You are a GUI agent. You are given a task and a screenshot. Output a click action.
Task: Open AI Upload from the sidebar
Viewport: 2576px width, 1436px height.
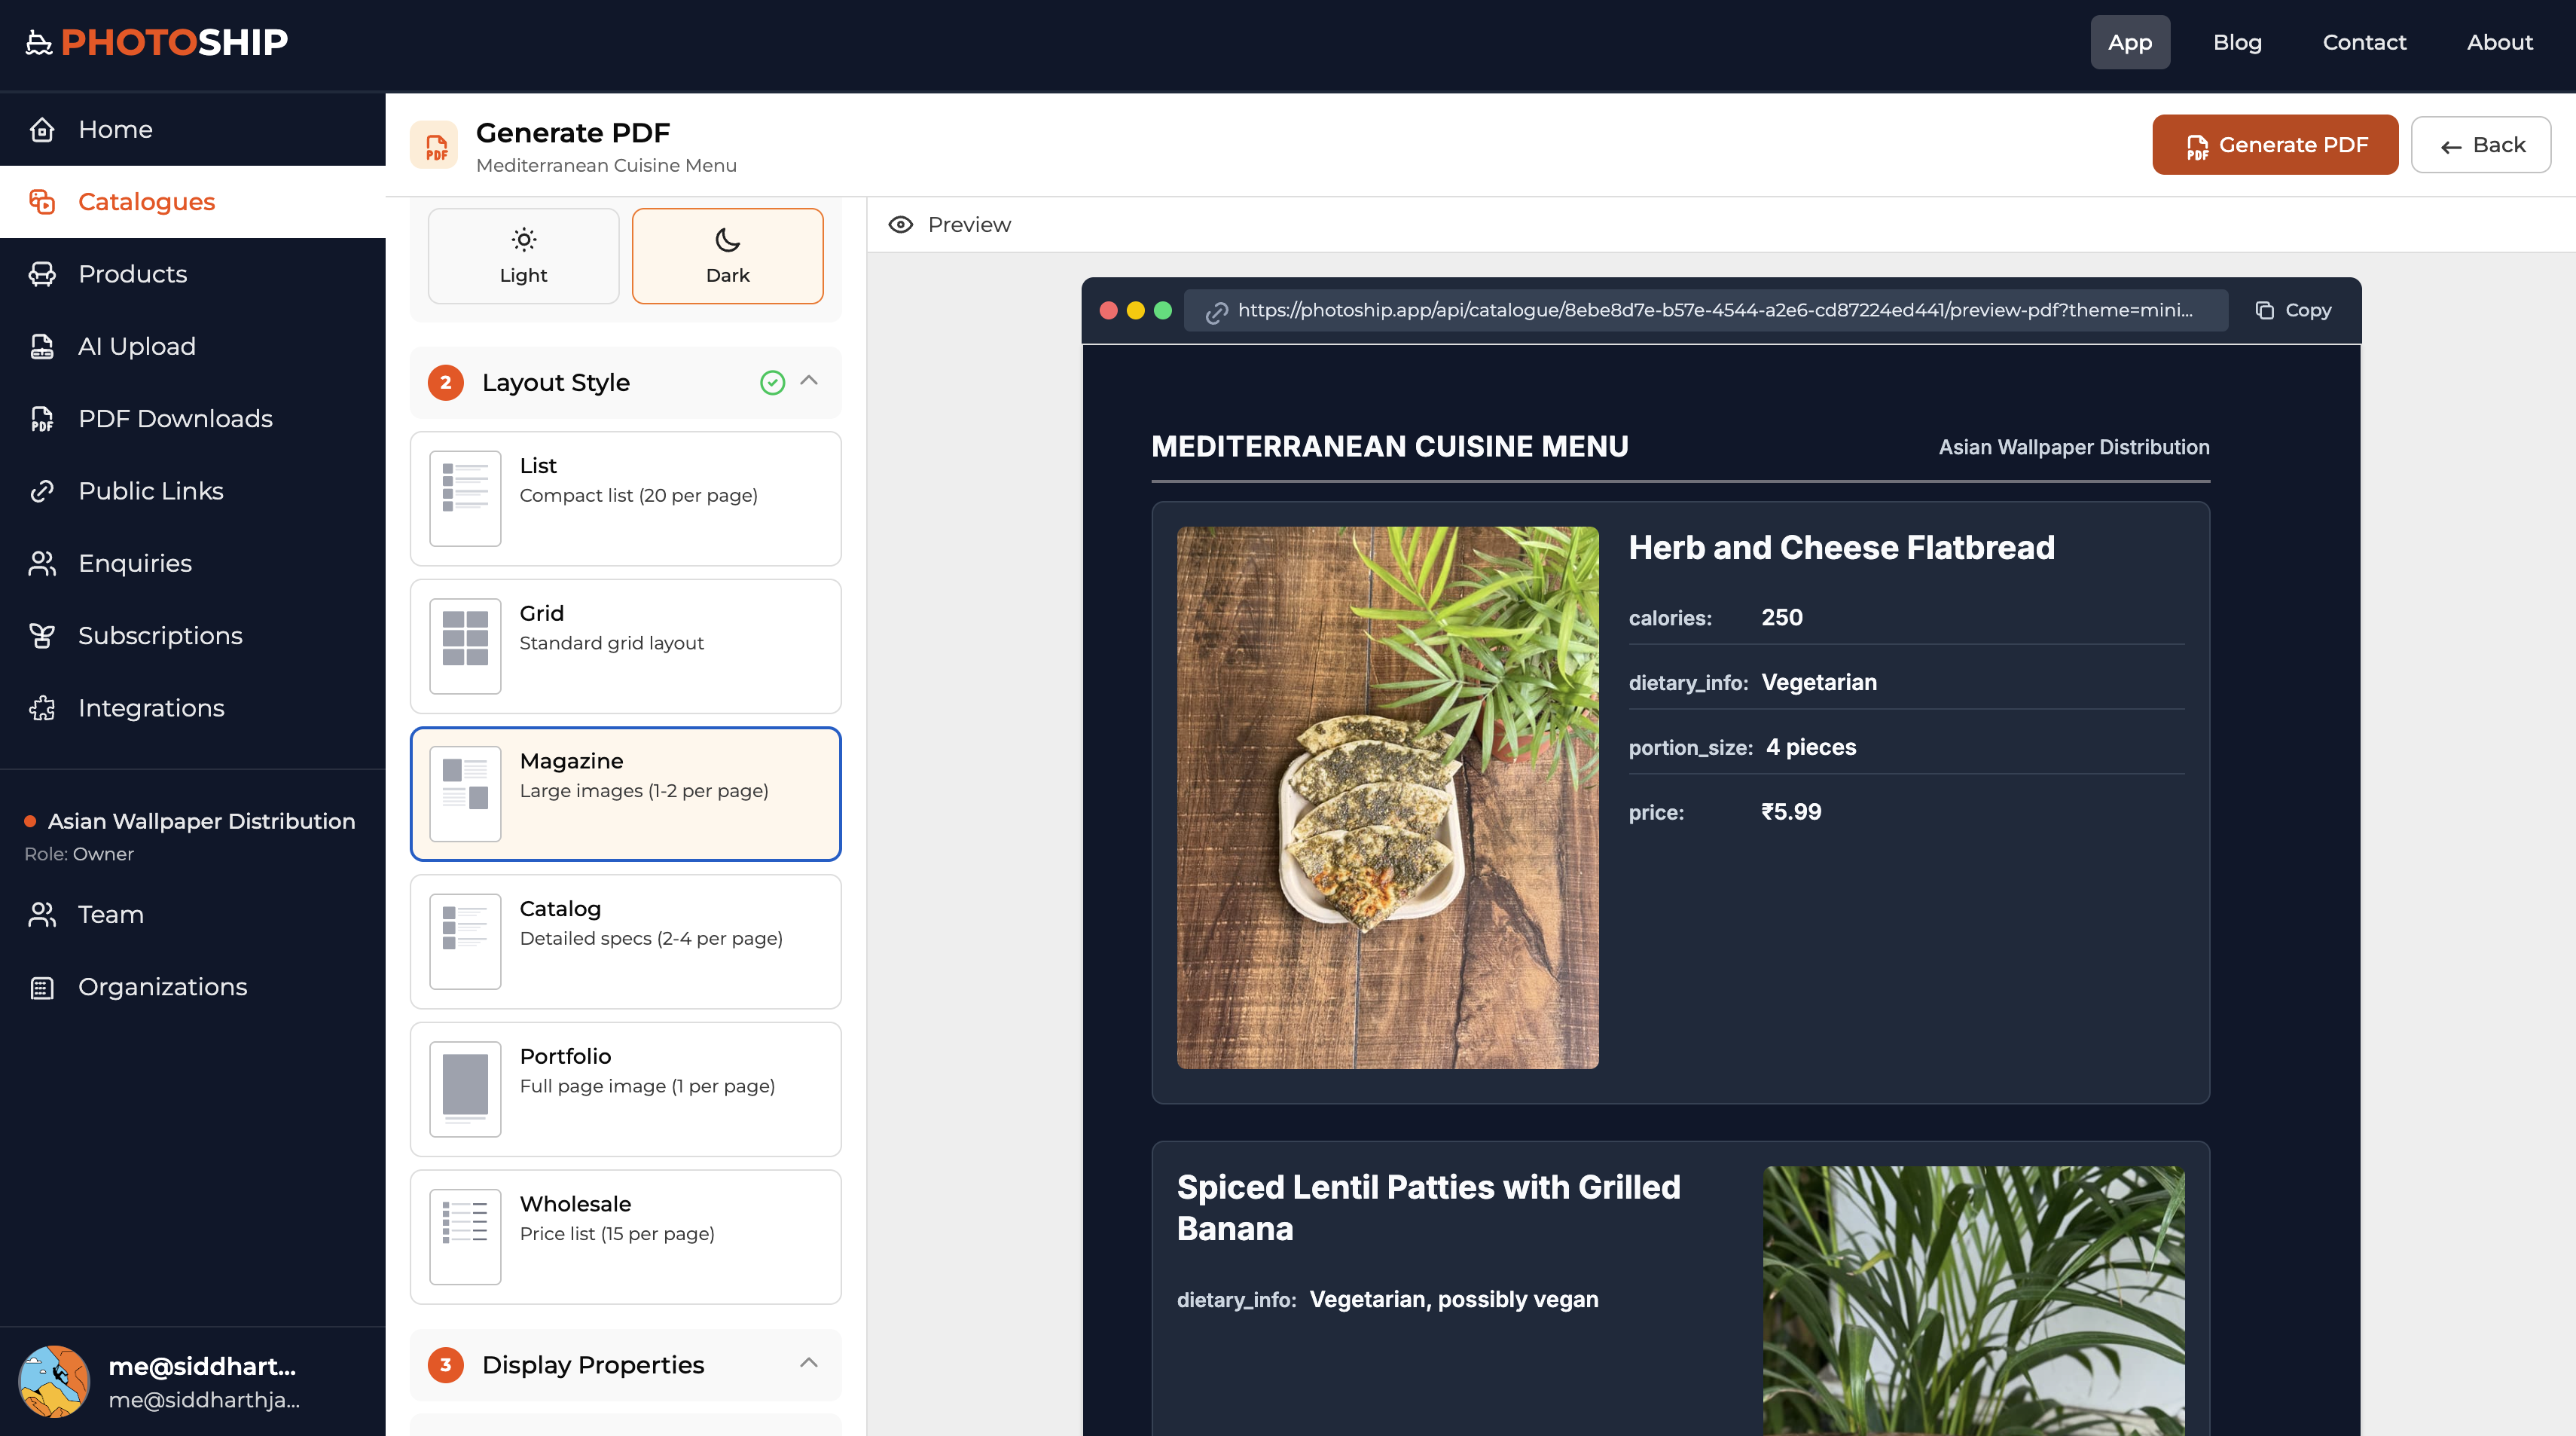[x=136, y=346]
